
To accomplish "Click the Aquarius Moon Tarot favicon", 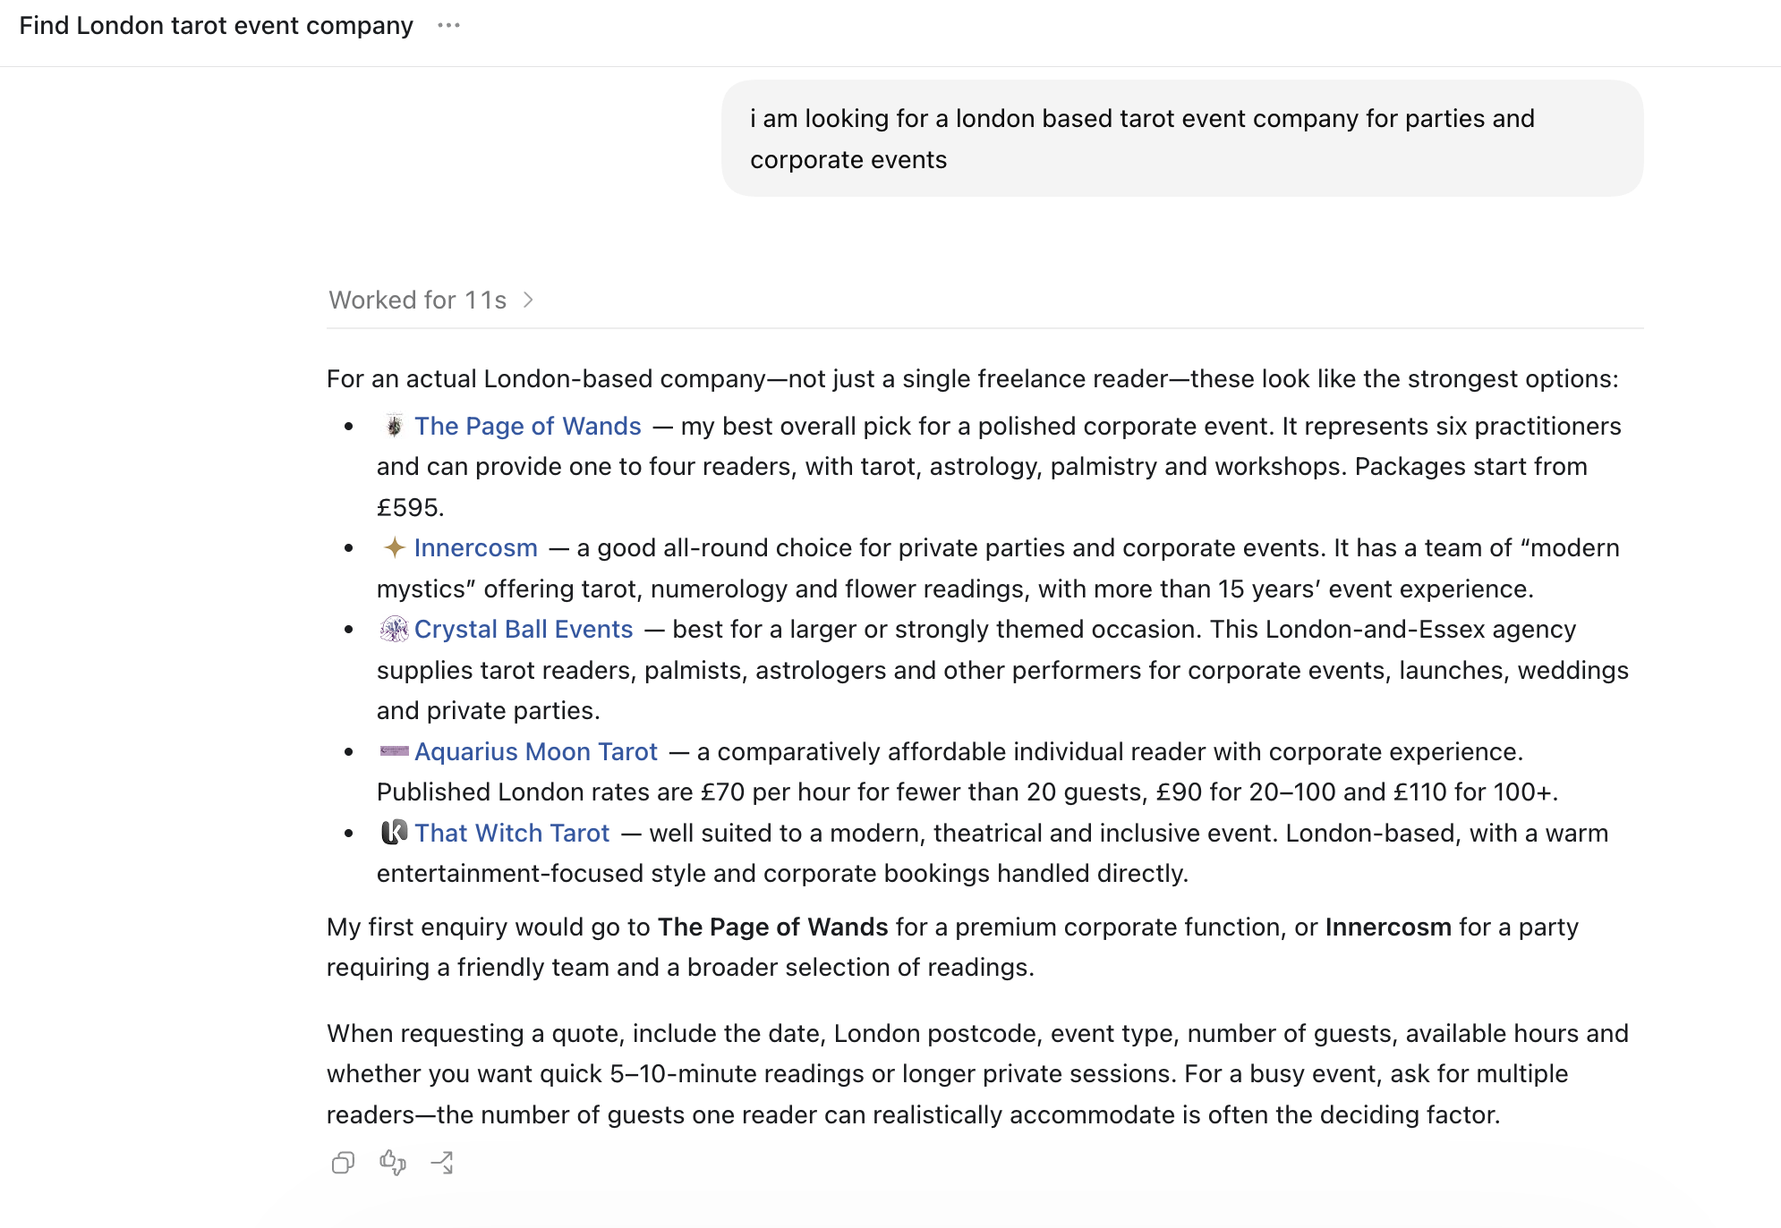I will (x=394, y=751).
